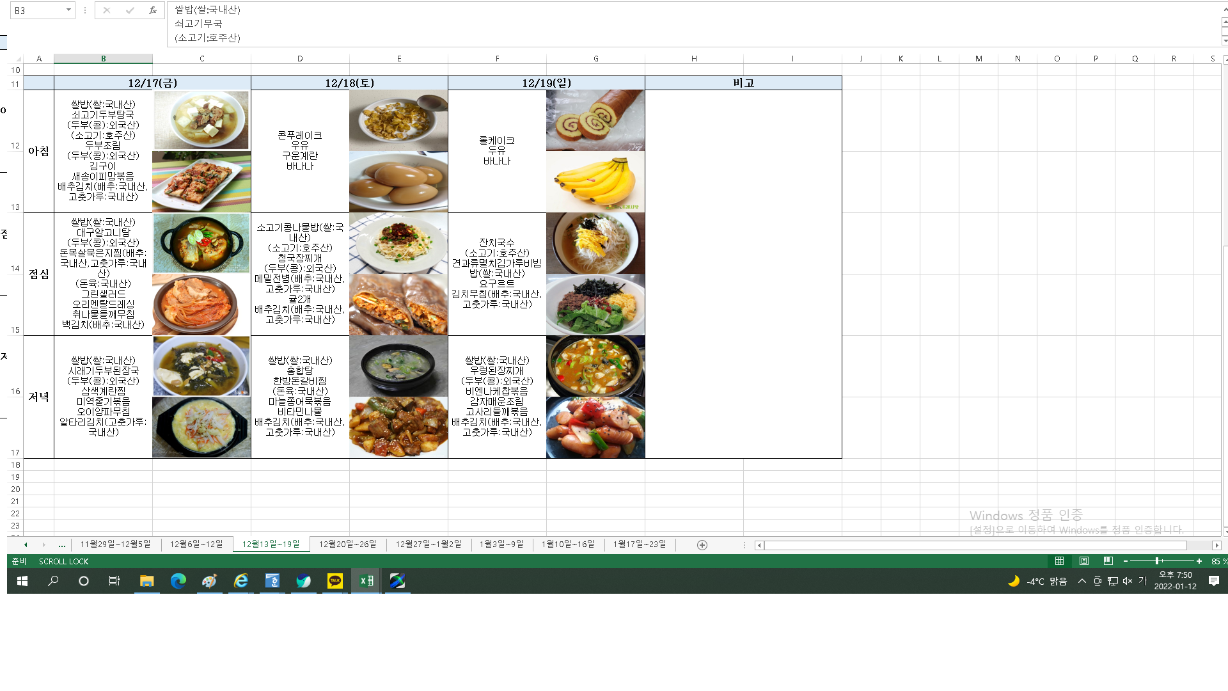Select column H header
The width and height of the screenshot is (1228, 691).
[694, 58]
